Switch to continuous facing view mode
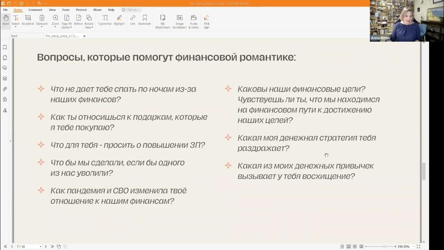Image resolution: width=444 pixels, height=250 pixels. (361, 247)
